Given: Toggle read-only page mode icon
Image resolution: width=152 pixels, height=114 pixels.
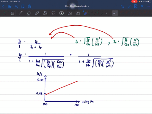Looking at the screenshot, I should [x=12, y=13].
